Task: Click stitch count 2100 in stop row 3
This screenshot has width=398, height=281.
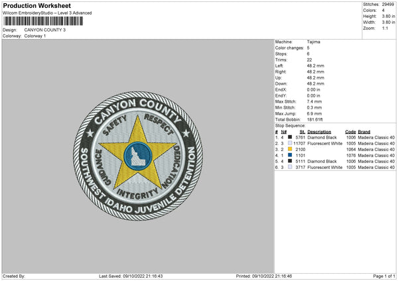Action: pos(300,149)
